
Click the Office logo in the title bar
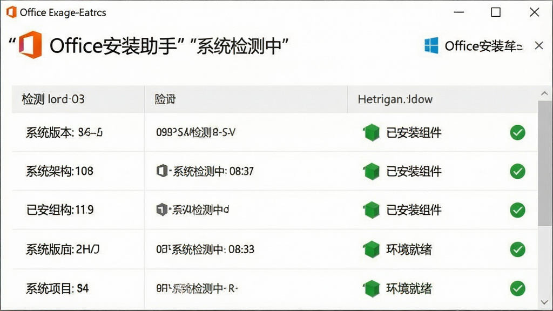tap(11, 12)
